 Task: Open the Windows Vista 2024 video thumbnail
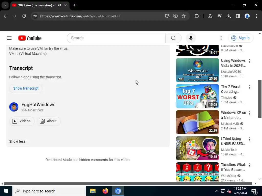197,70
